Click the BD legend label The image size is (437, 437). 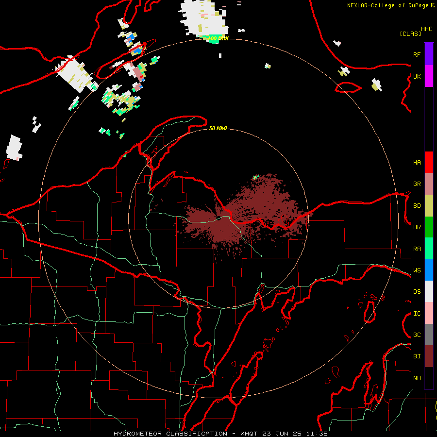[x=417, y=206]
